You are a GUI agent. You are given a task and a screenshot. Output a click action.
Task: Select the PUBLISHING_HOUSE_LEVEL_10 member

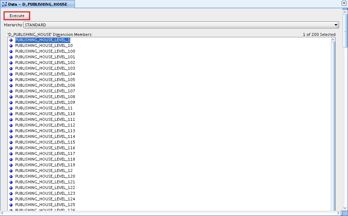tap(44, 45)
